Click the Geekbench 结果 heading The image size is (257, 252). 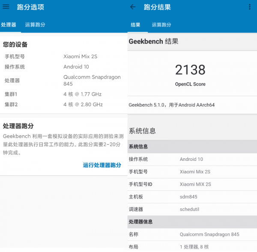point(153,41)
